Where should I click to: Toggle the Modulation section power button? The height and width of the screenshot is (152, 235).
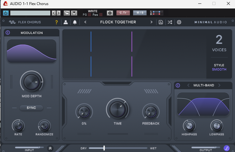[x=8, y=33]
